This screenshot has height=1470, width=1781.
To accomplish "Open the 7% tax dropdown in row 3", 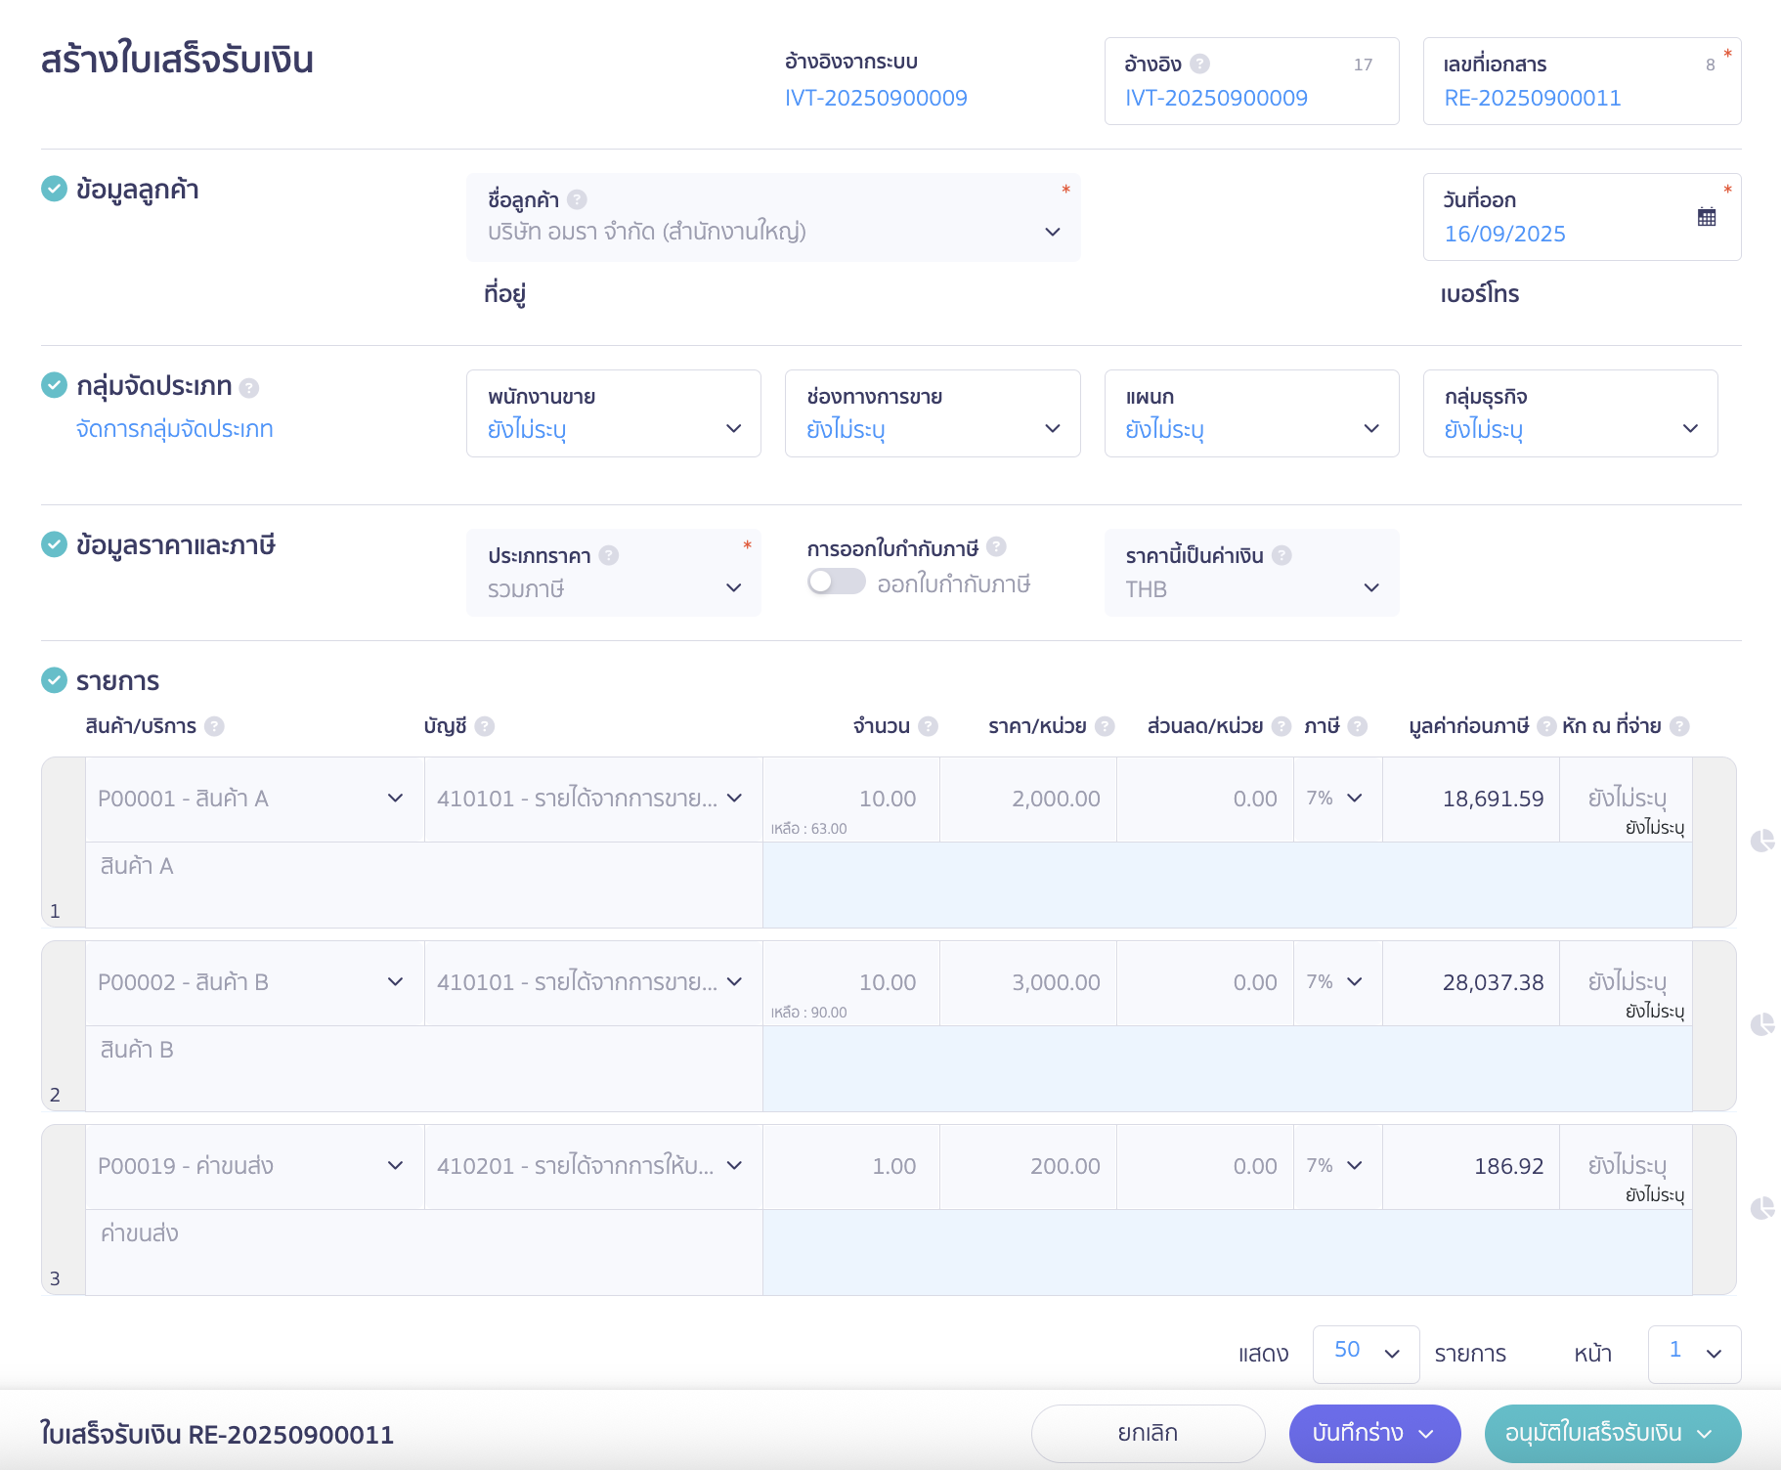I will [x=1337, y=1167].
